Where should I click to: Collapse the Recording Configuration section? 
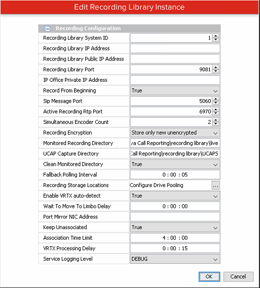coord(47,28)
